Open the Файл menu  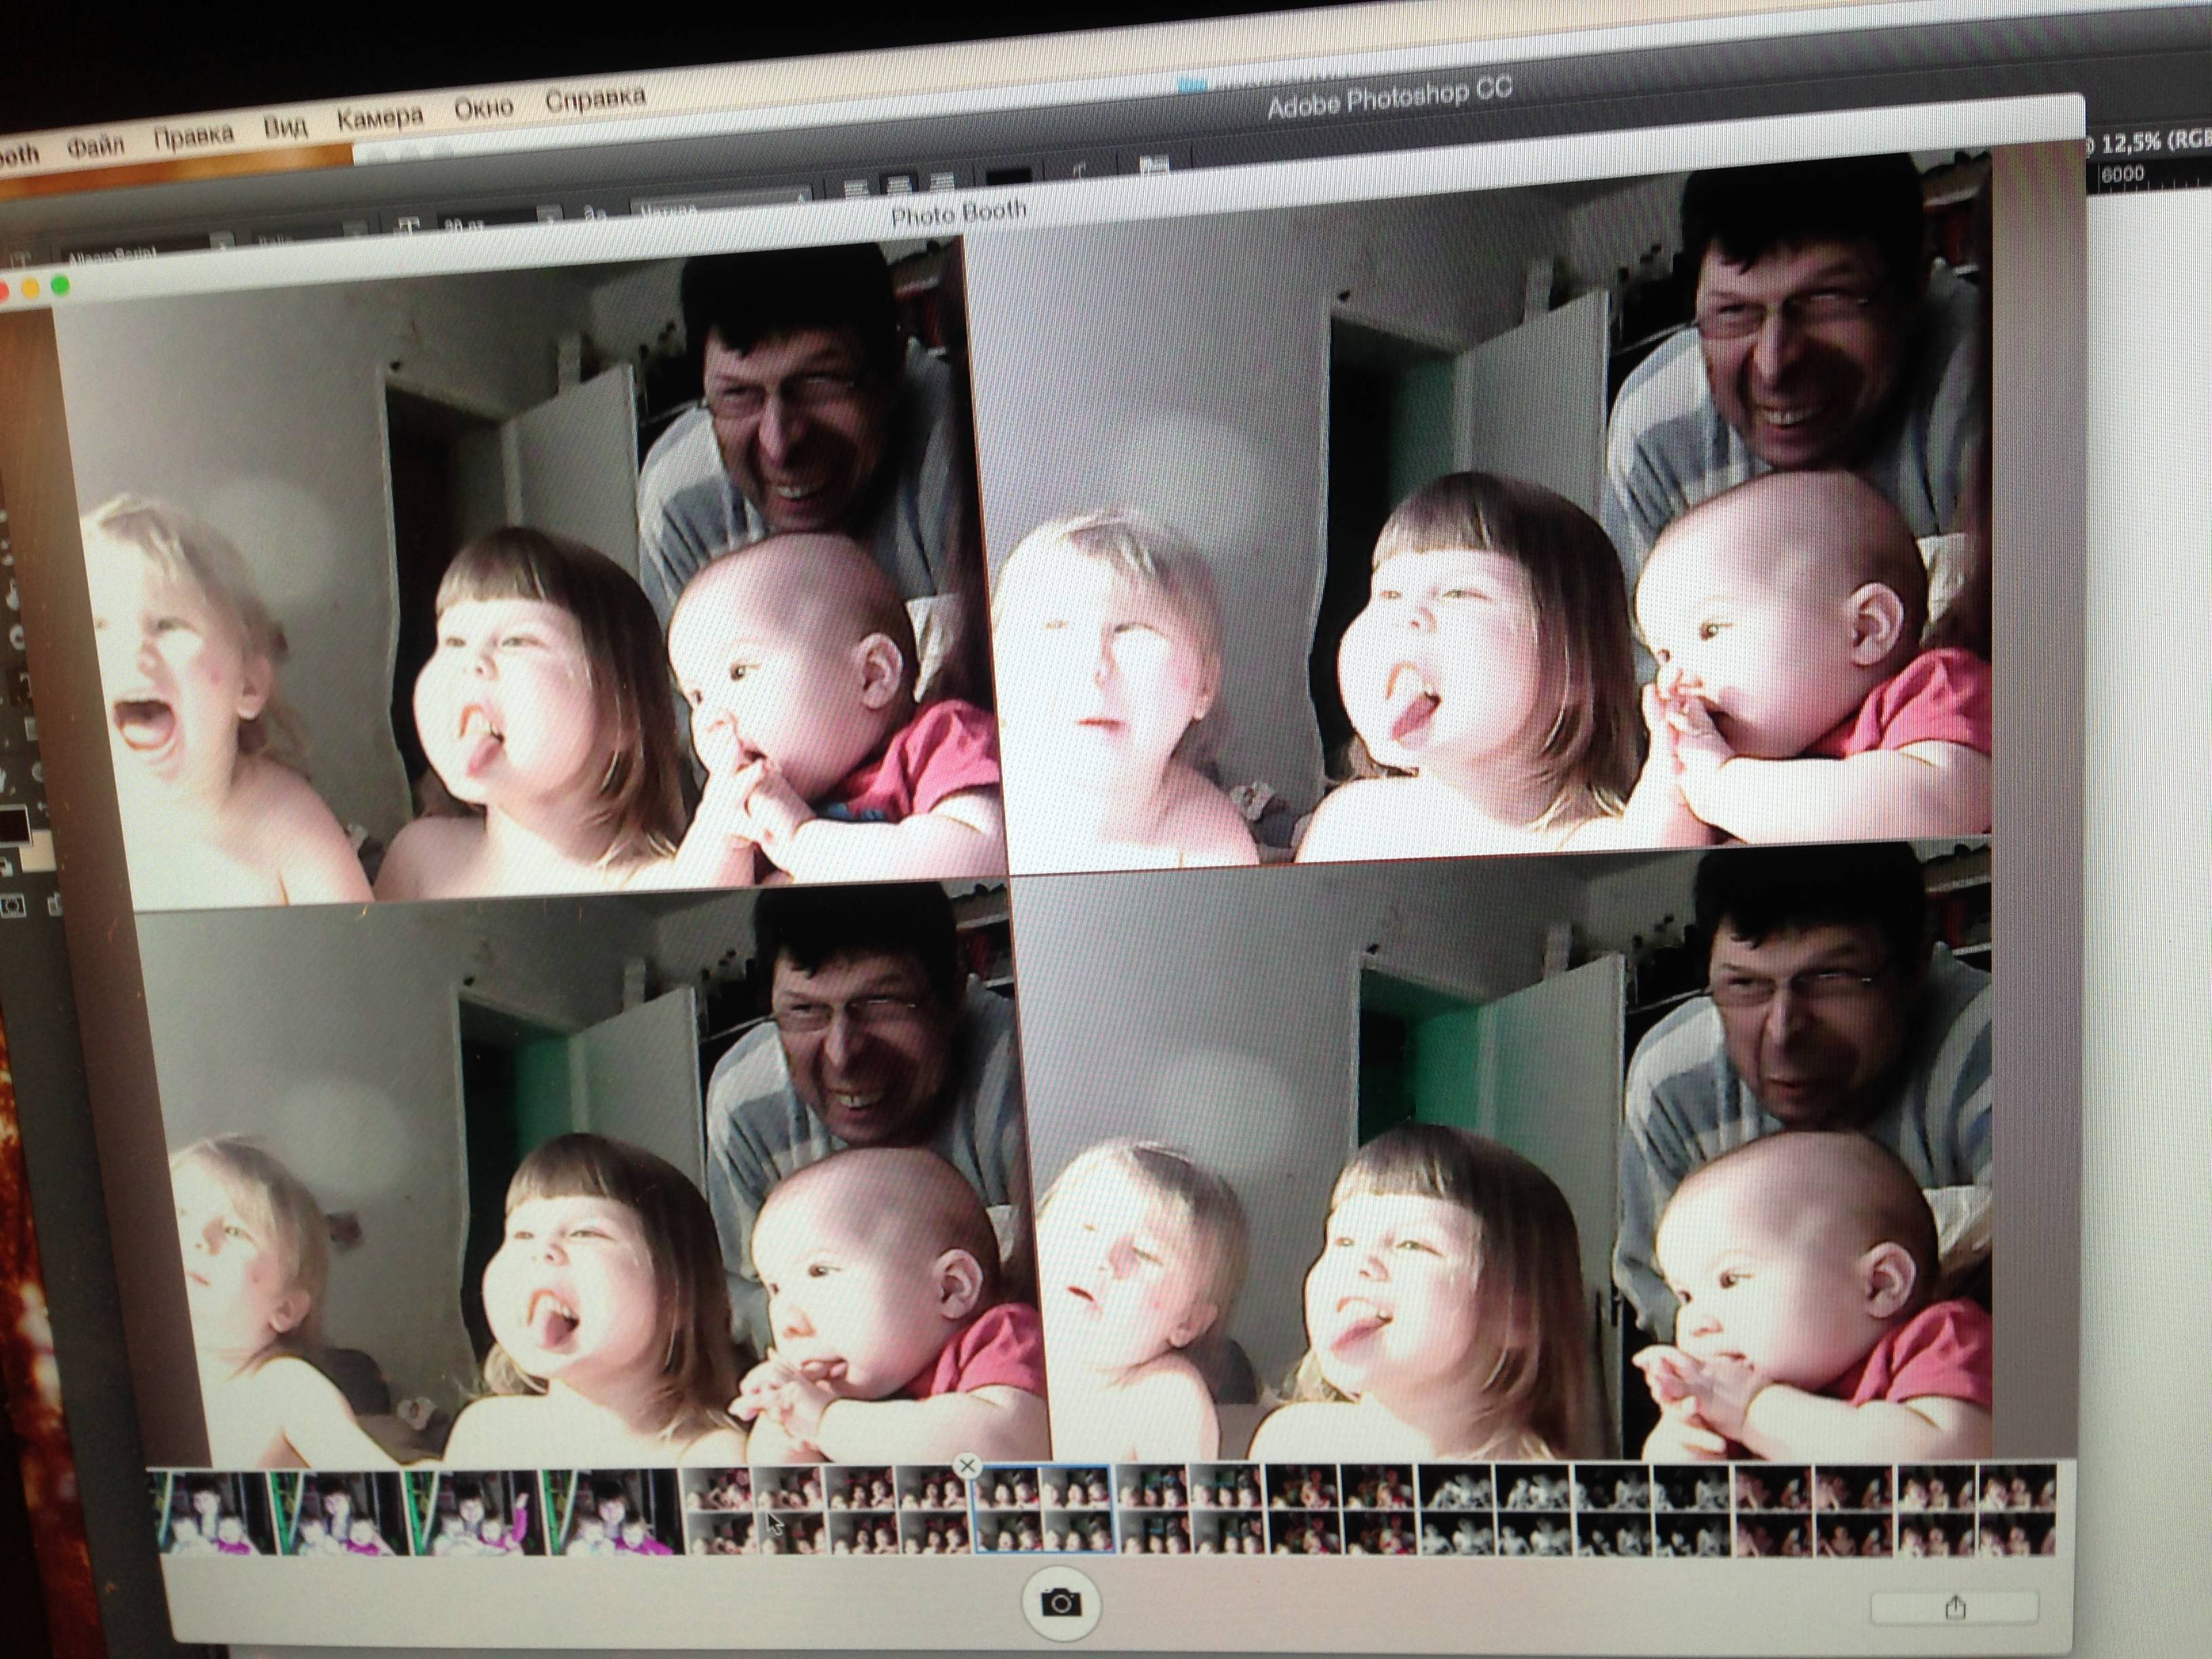tap(96, 148)
